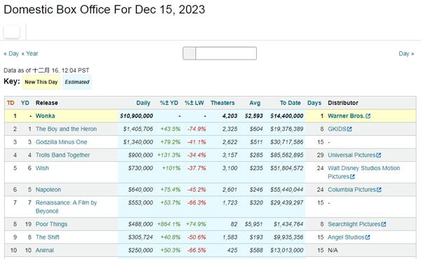Go to previous year link
421x259 pixels.
[29, 54]
